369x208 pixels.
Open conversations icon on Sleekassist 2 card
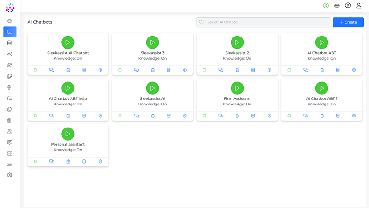[x=221, y=70]
